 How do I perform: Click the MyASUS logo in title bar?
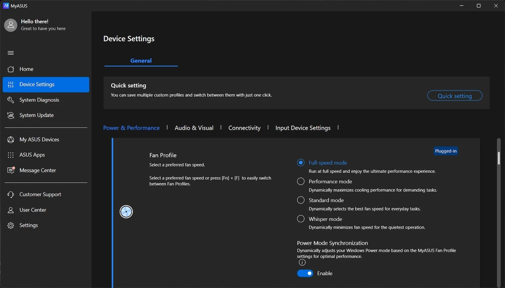(x=6, y=6)
